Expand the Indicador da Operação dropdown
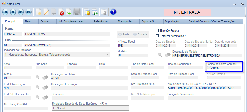Image resolution: width=247 pixels, height=112 pixels. [108, 54]
